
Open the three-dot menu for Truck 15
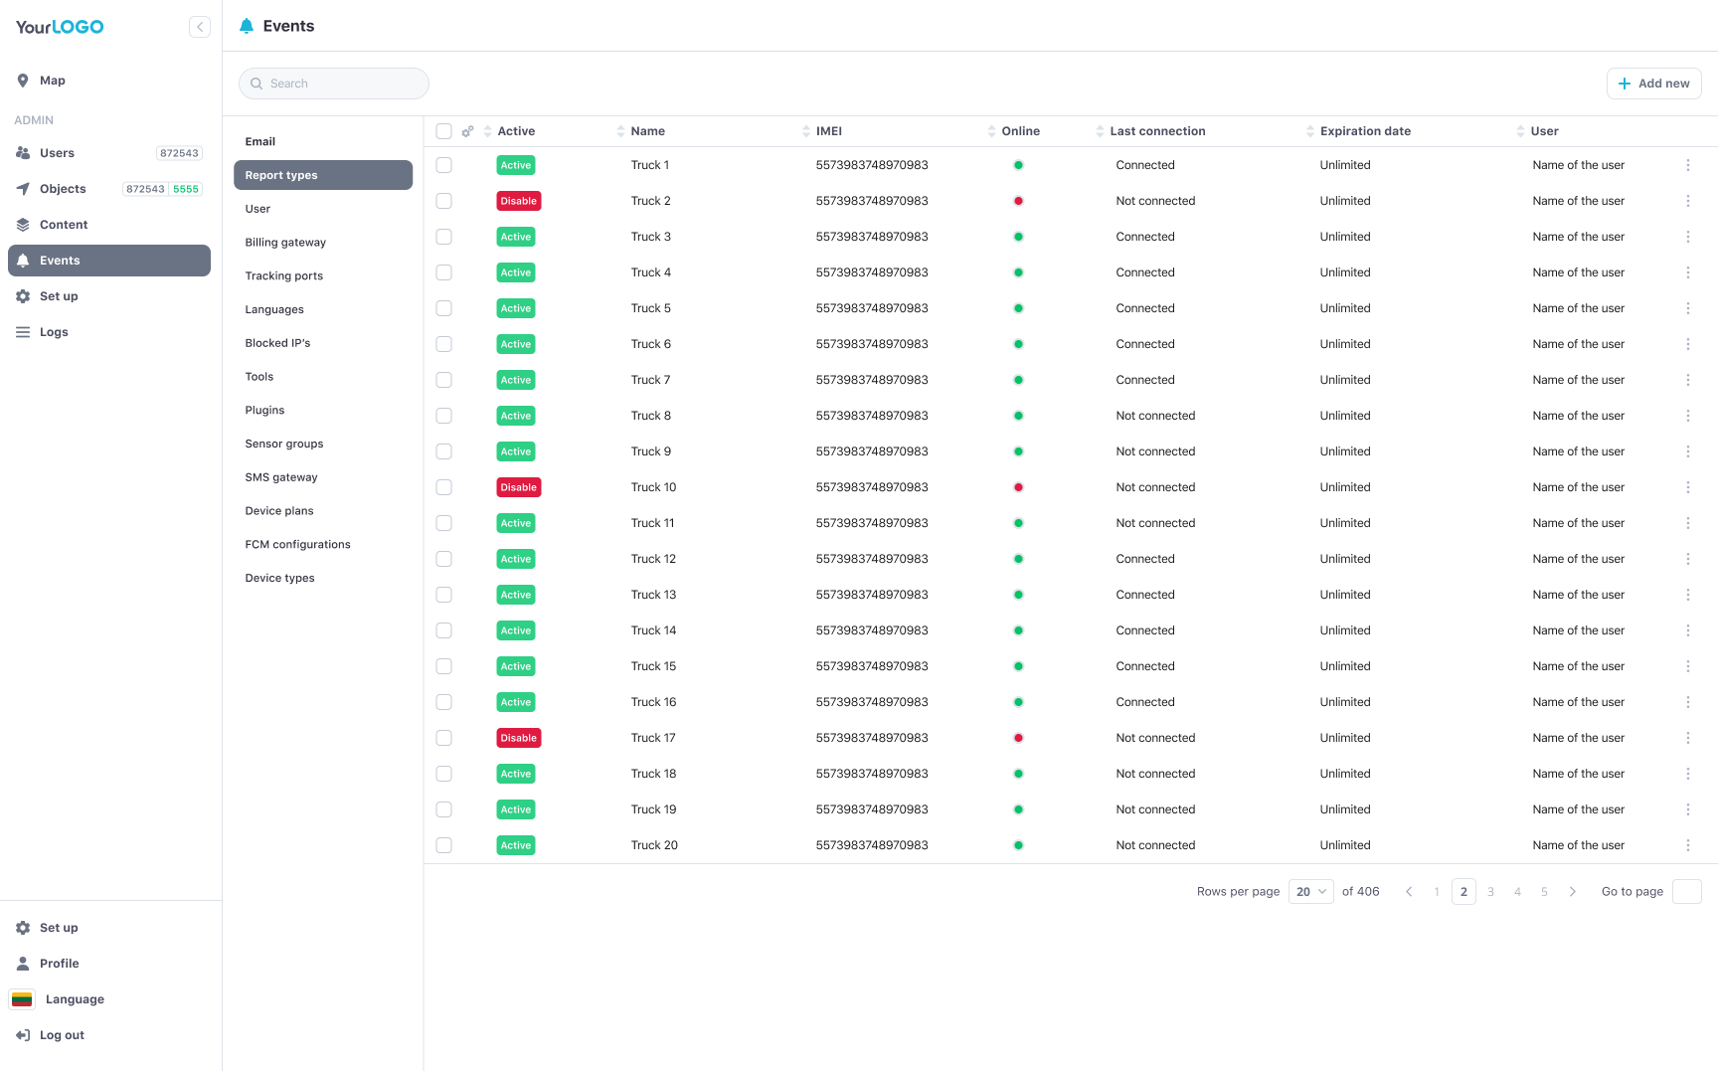click(1688, 666)
